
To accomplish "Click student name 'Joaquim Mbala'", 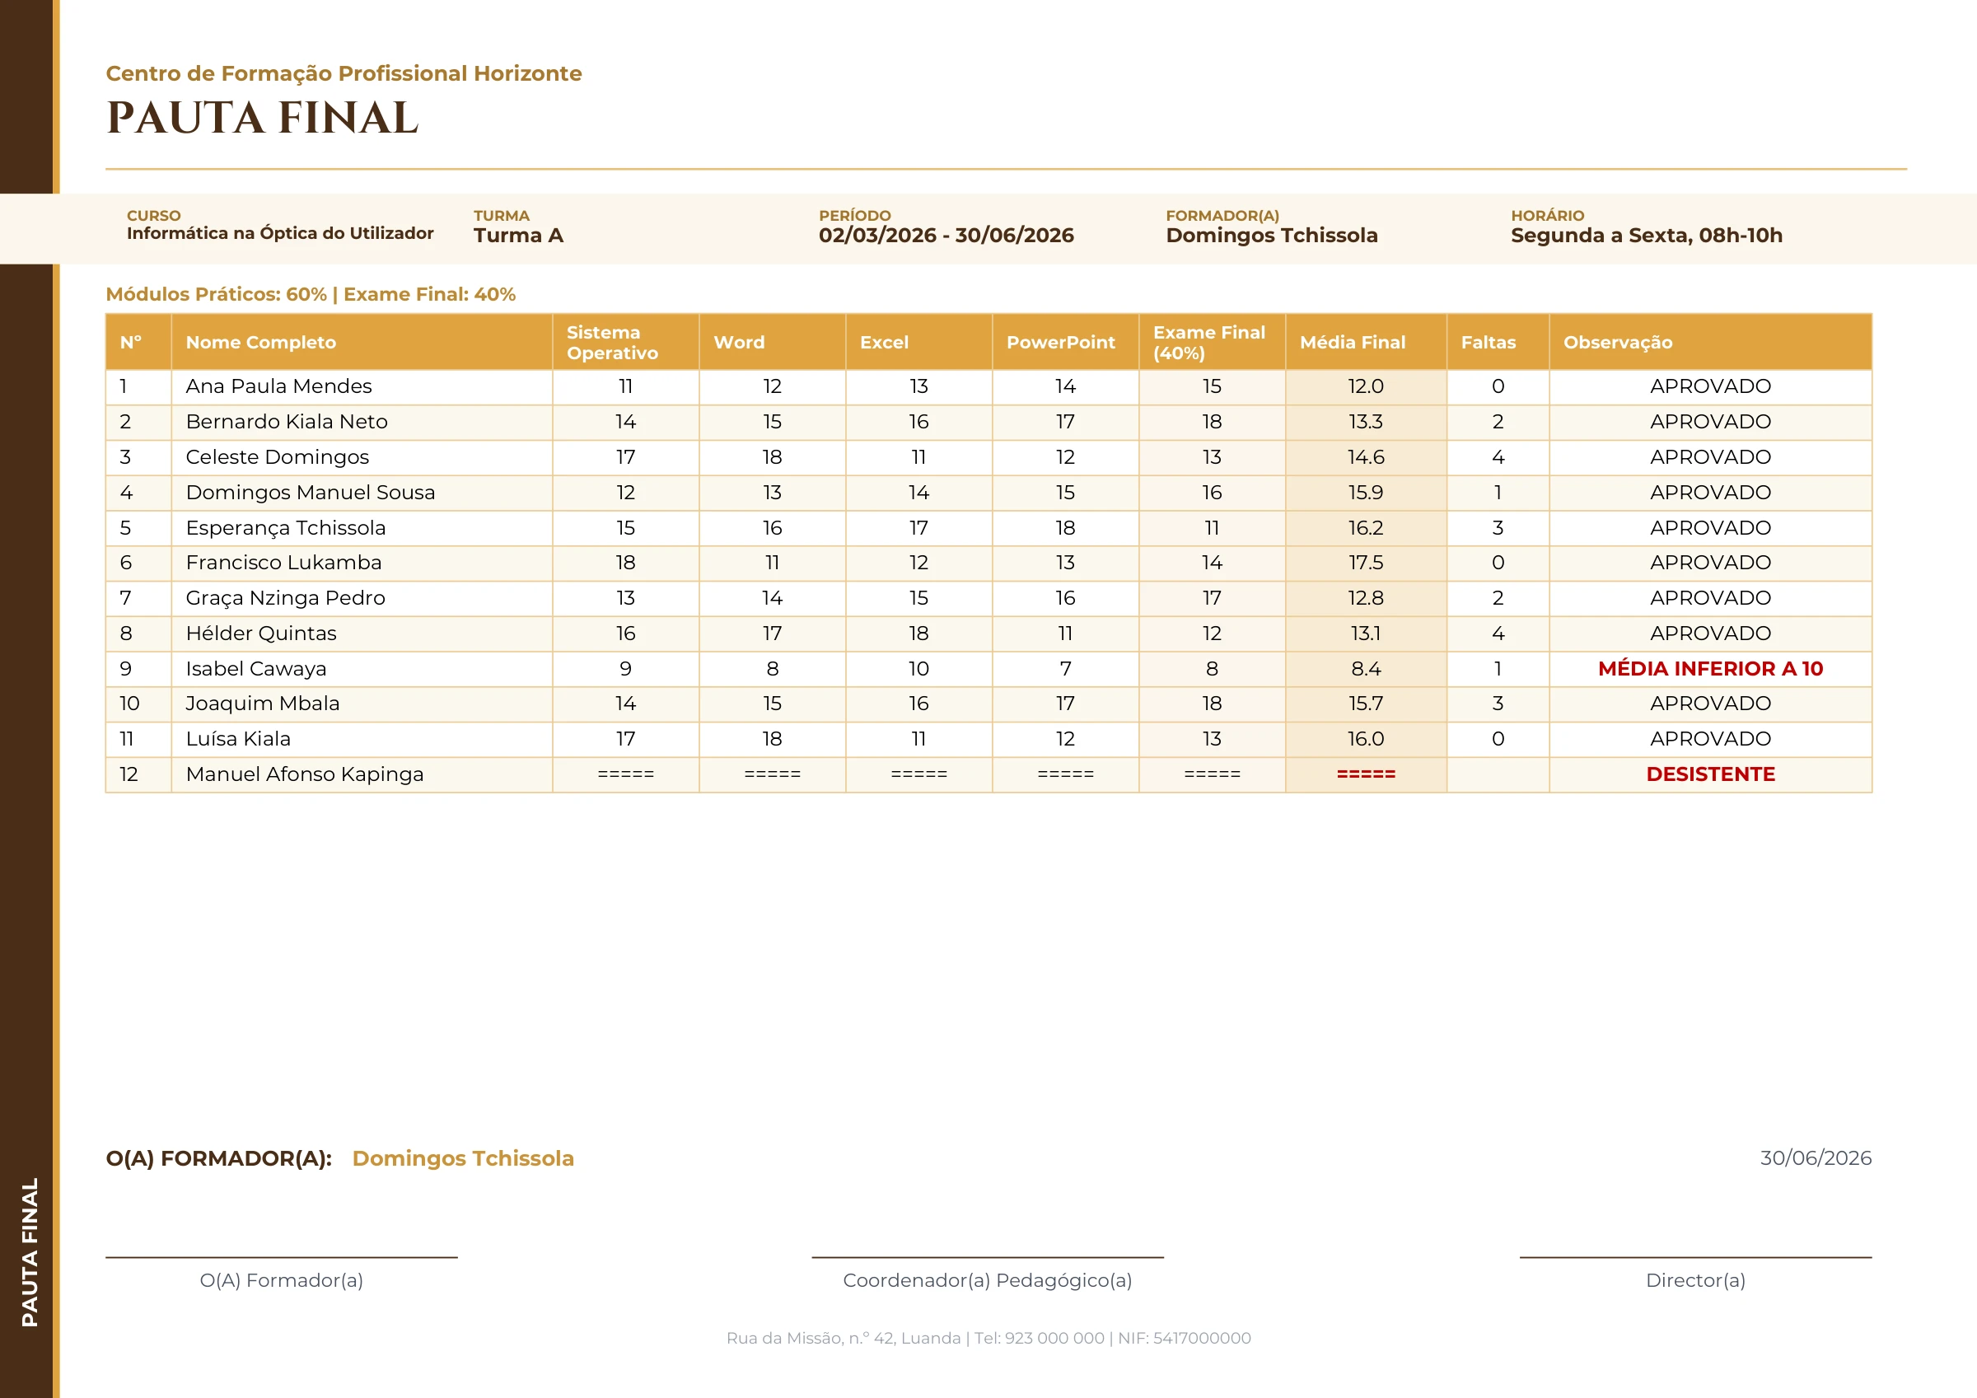I will click(x=263, y=703).
